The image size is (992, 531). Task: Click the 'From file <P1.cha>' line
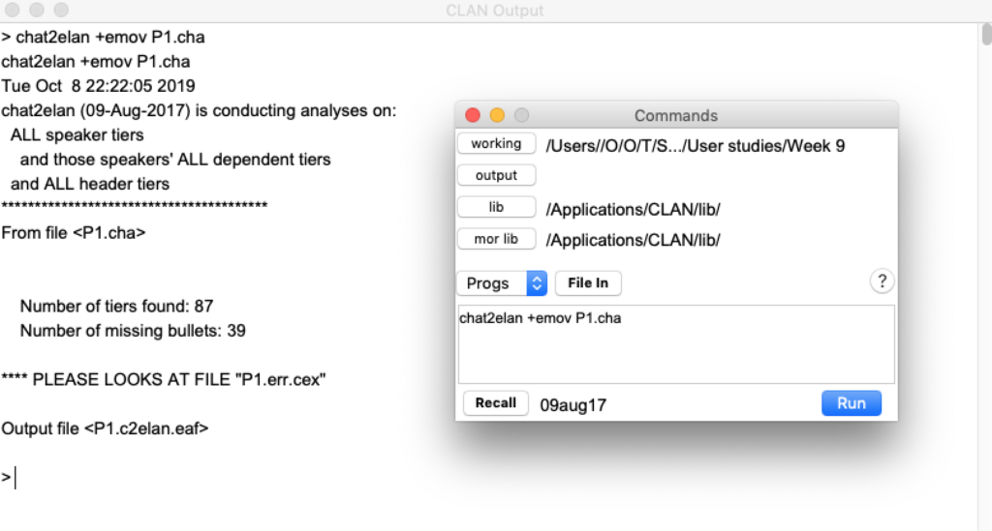tap(74, 233)
